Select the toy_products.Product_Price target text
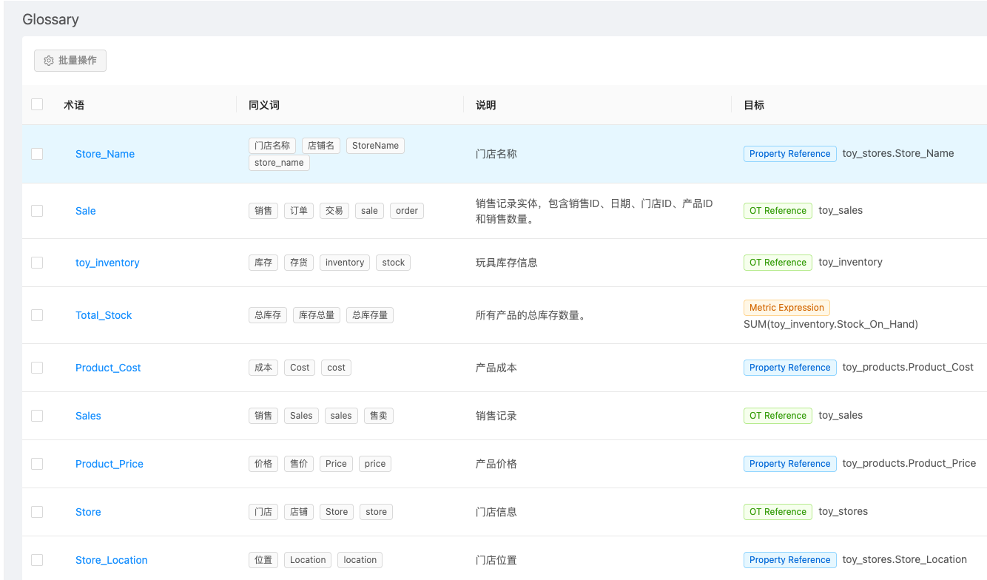Image resolution: width=987 pixels, height=580 pixels. pyautogui.click(x=909, y=464)
